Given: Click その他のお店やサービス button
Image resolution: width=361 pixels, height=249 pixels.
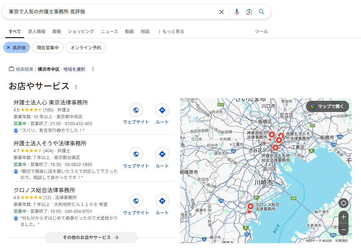Looking at the screenshot, I should click(x=91, y=237).
